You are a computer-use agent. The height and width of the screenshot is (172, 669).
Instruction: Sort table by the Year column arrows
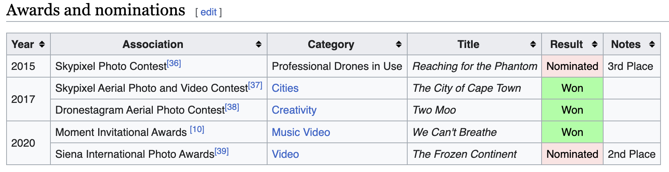[x=42, y=45]
